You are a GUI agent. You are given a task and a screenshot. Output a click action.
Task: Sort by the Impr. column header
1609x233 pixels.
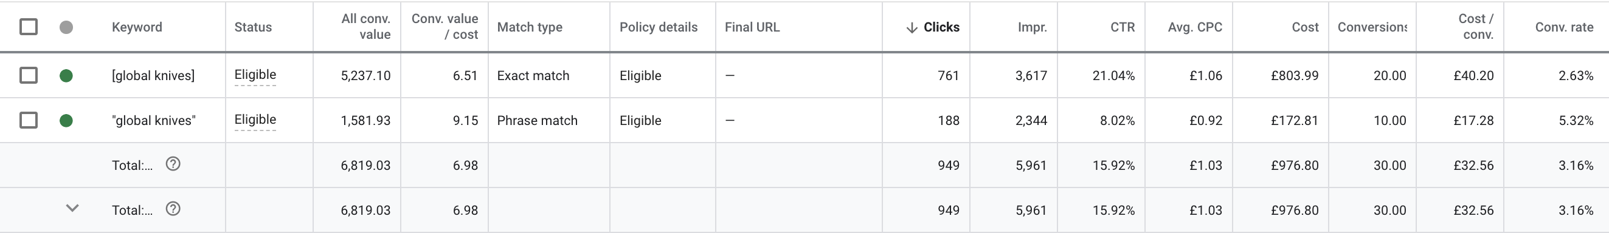click(1032, 27)
